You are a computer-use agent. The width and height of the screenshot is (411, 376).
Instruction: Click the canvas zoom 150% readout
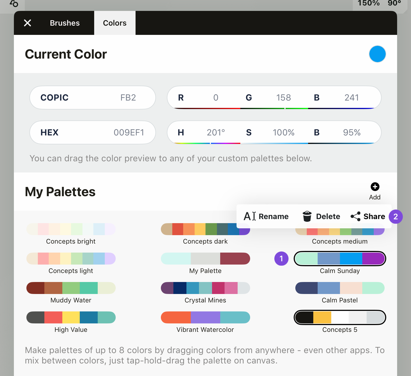tap(369, 3)
